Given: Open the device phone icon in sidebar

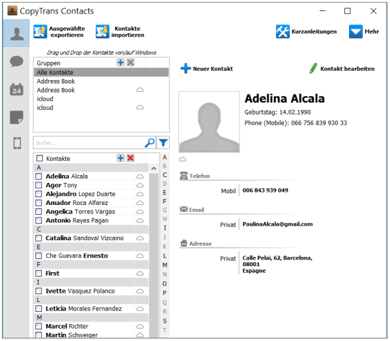Looking at the screenshot, I should click(17, 143).
